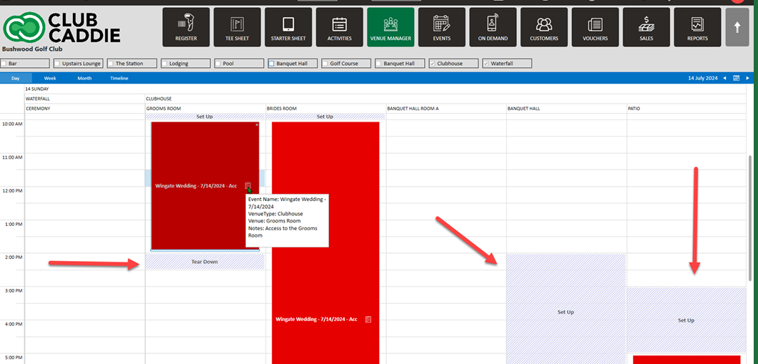Switch to Week view
758x364 pixels.
click(x=50, y=78)
